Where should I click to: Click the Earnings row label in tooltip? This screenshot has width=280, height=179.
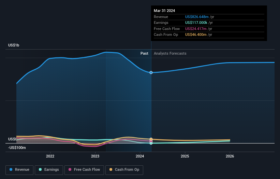click(161, 23)
